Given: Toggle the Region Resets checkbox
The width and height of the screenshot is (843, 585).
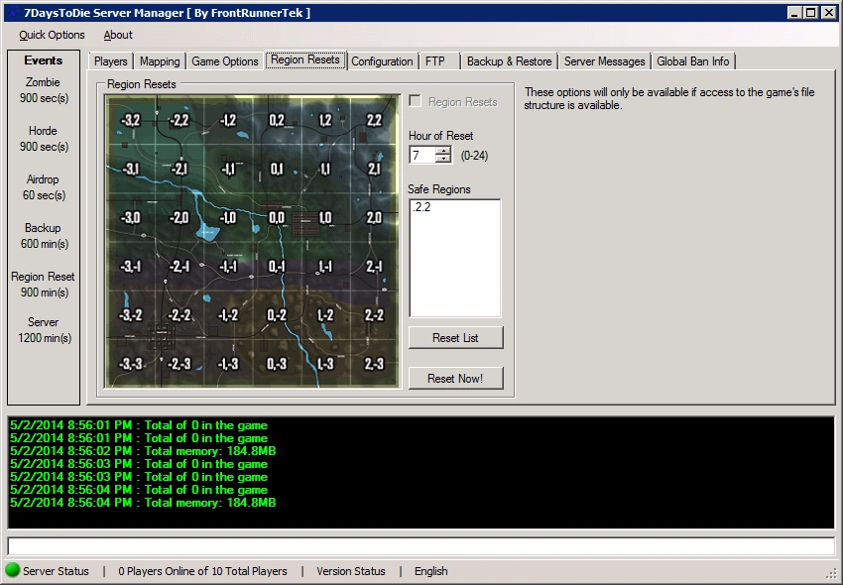Looking at the screenshot, I should click(x=415, y=101).
